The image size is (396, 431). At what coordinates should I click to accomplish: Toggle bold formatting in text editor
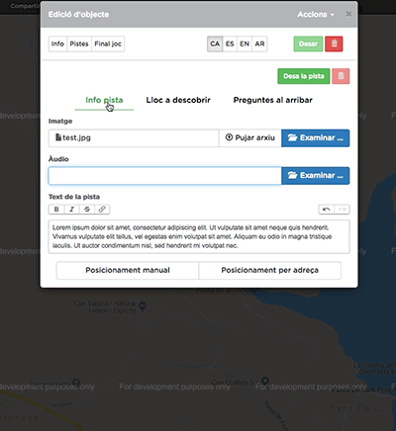click(x=56, y=210)
